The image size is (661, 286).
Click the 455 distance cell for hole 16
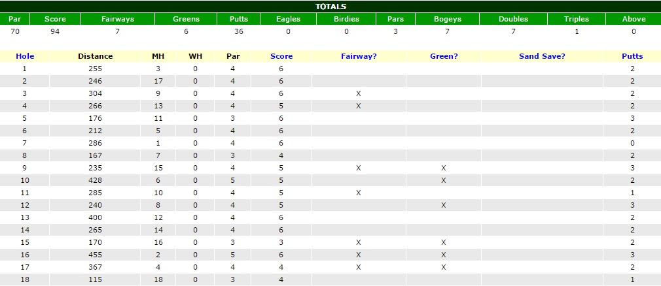coord(95,255)
